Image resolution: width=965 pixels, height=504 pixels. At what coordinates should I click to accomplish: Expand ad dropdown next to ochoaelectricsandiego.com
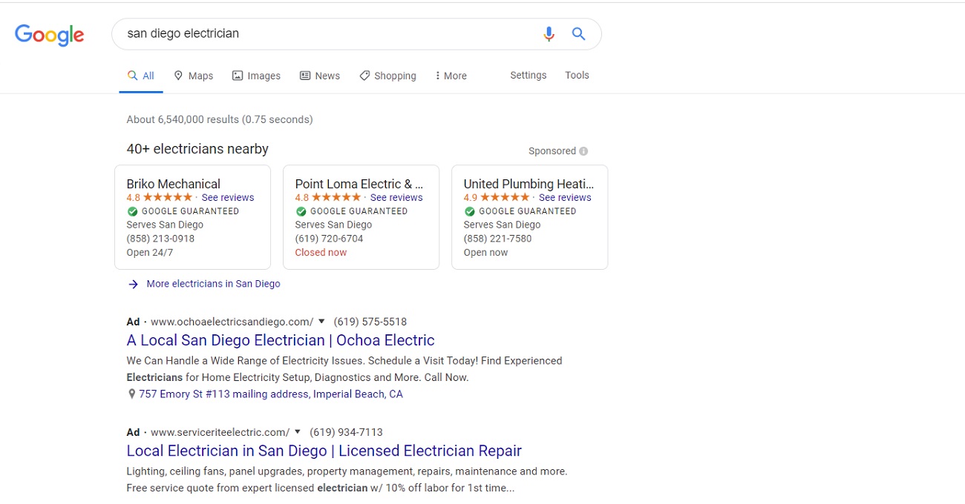(x=321, y=322)
